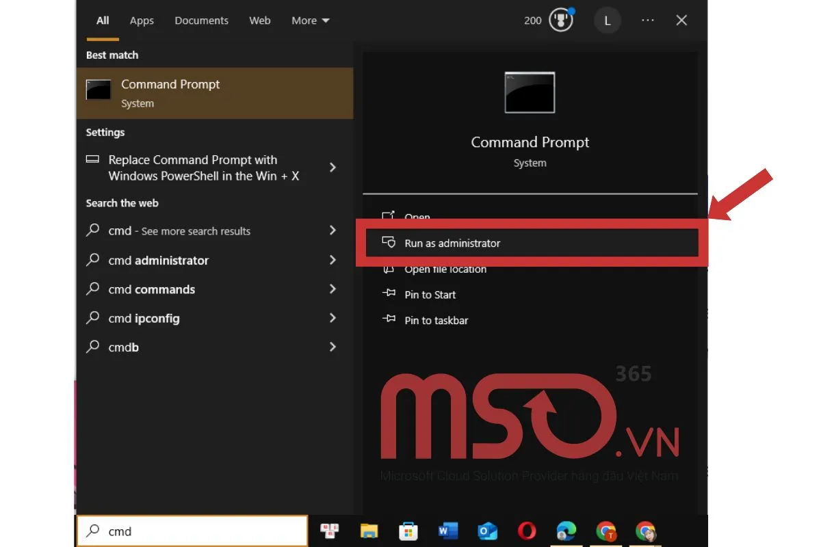Select the Command Prompt preview icon

[530, 93]
